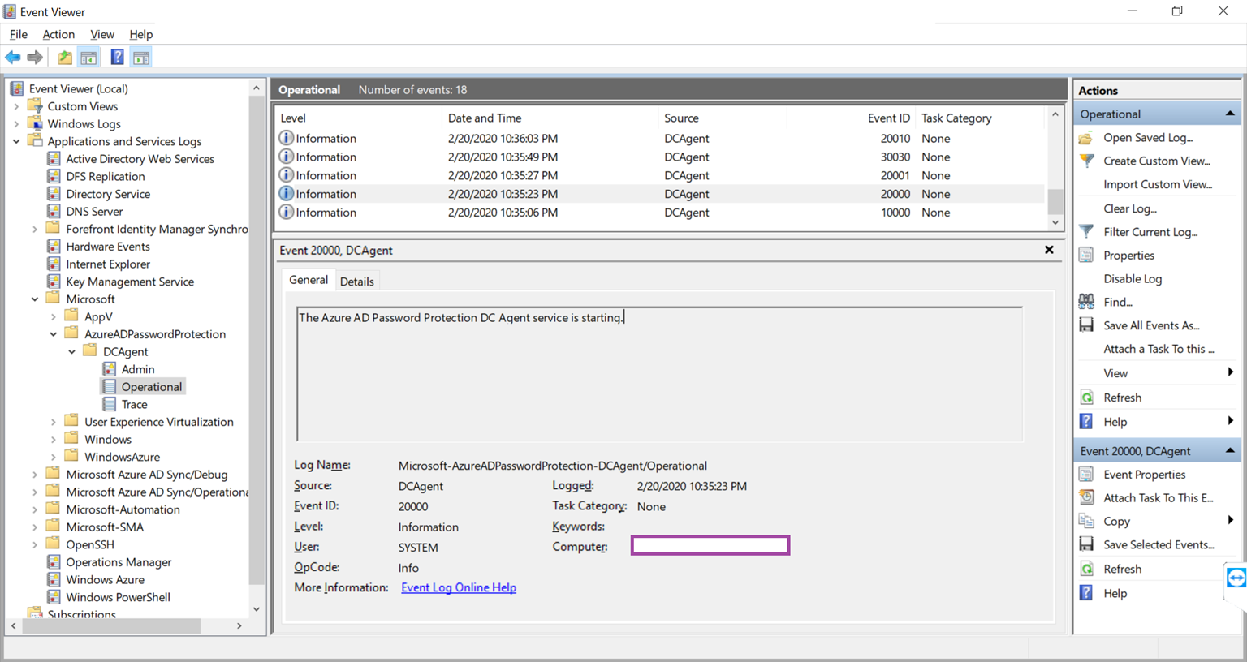Open the Event Log Online Help link
Viewport: 1247px width, 662px height.
(x=459, y=587)
